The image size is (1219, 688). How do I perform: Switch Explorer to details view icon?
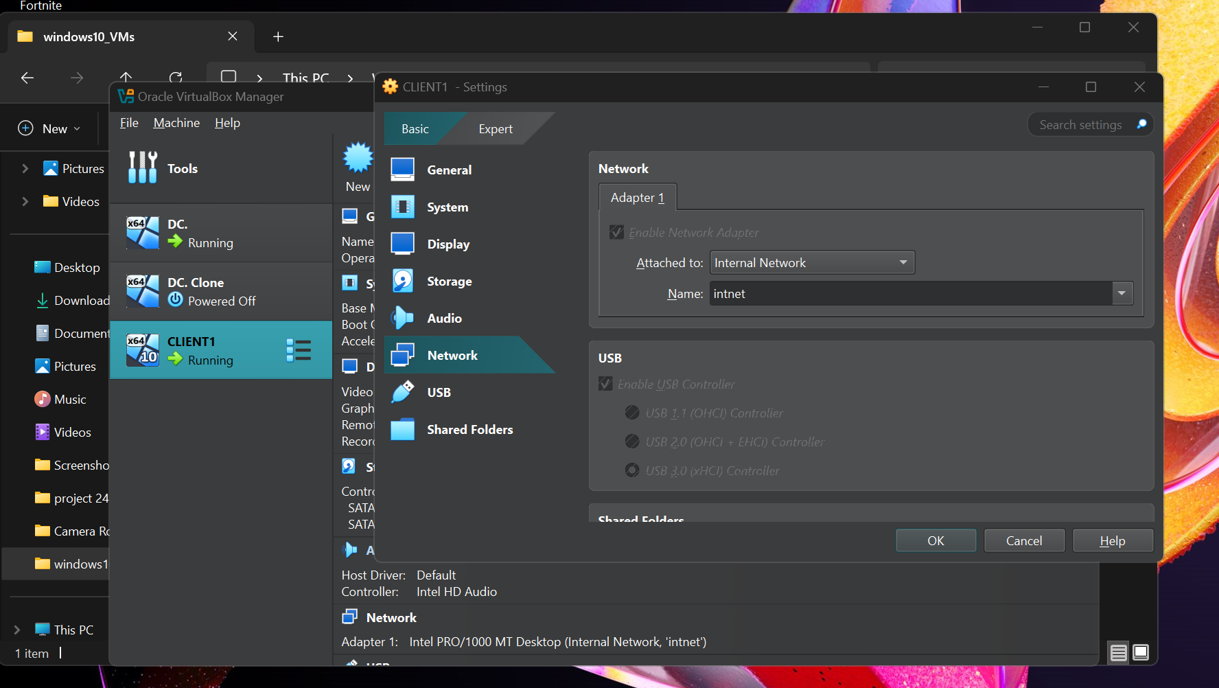pos(1119,652)
